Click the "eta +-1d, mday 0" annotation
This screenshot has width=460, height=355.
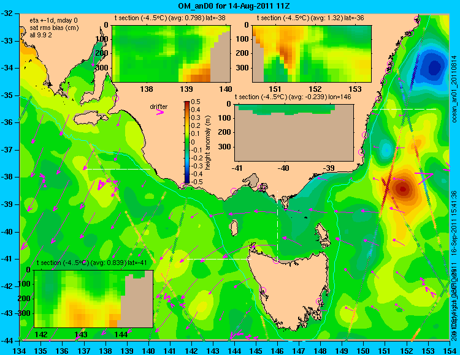pyautogui.click(x=54, y=20)
